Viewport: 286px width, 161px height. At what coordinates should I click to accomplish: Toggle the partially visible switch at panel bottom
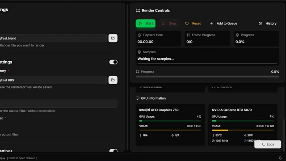pos(113,151)
